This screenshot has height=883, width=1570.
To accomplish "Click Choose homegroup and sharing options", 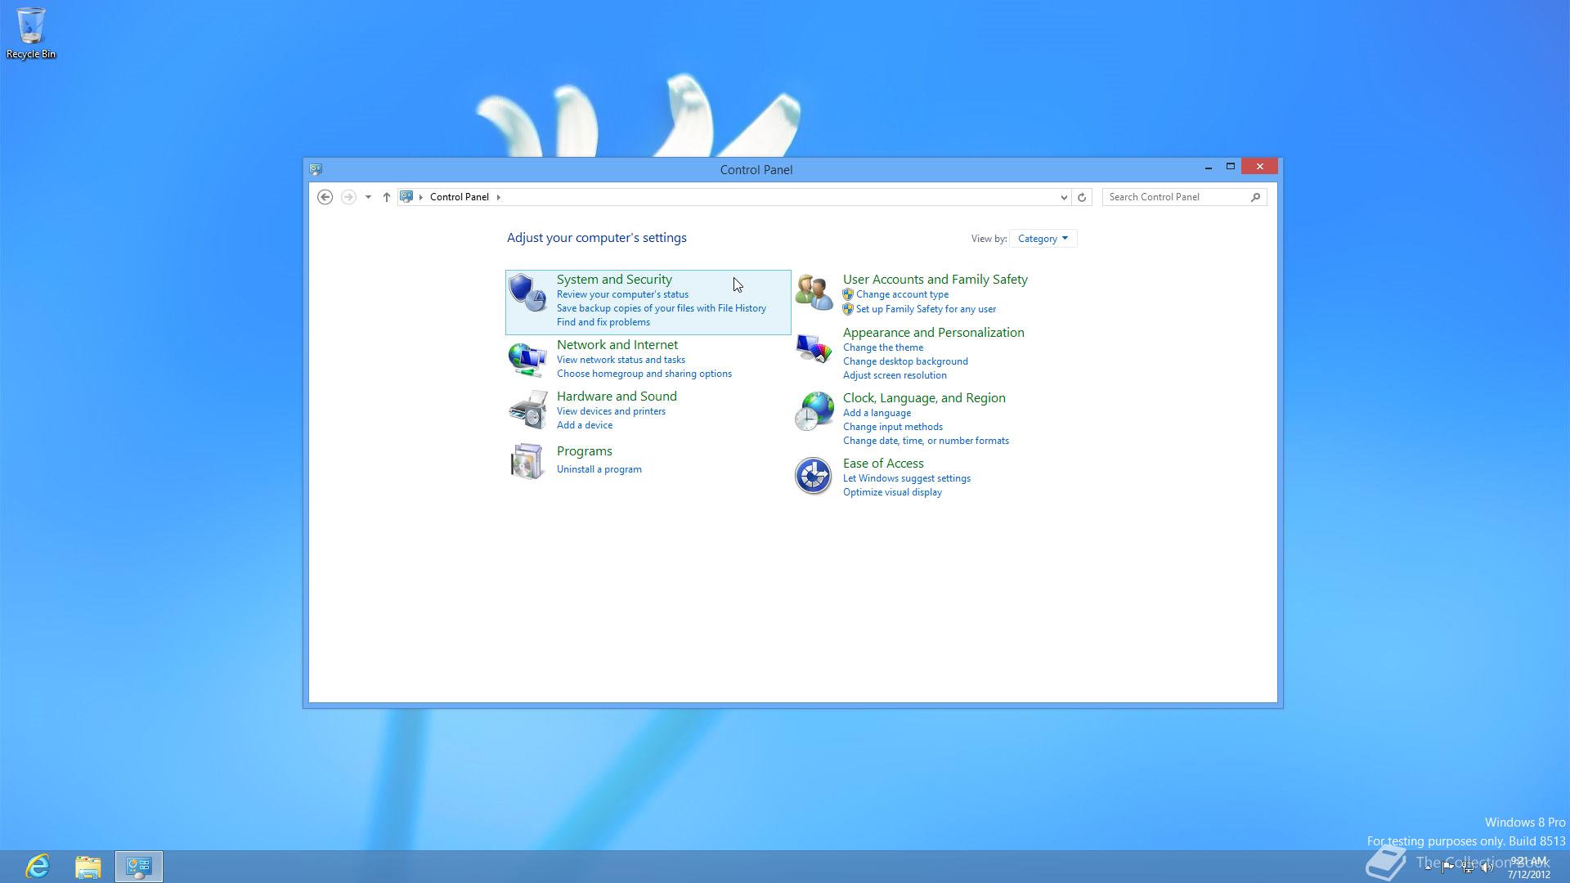I will tap(644, 374).
